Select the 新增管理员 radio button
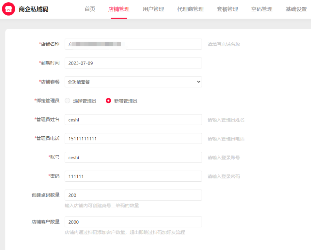 (108, 101)
